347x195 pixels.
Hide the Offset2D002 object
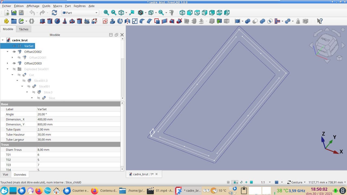(x=14, y=52)
